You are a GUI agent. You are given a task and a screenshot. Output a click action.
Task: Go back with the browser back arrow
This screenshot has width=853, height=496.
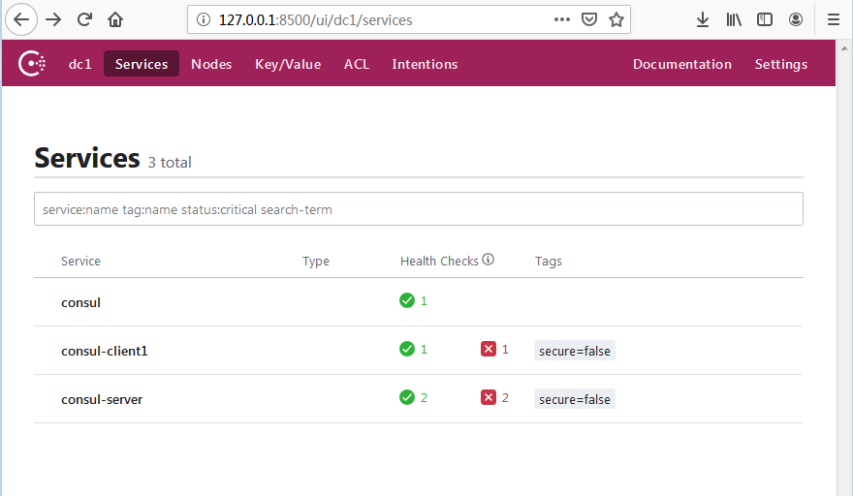(21, 19)
